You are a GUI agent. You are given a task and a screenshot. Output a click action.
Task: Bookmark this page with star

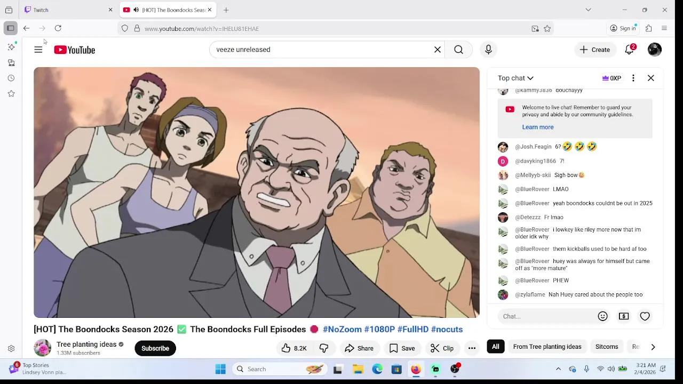coord(547,29)
